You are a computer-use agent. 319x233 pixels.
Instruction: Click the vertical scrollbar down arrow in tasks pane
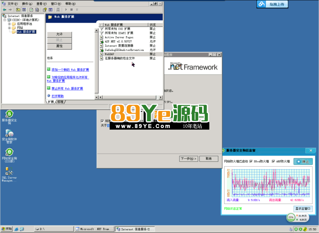(x=96, y=97)
